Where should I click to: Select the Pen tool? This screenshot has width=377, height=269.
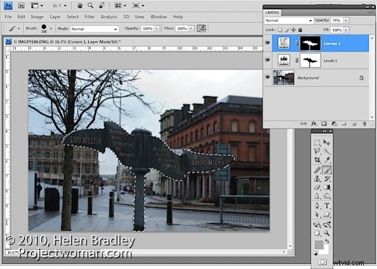(x=317, y=206)
